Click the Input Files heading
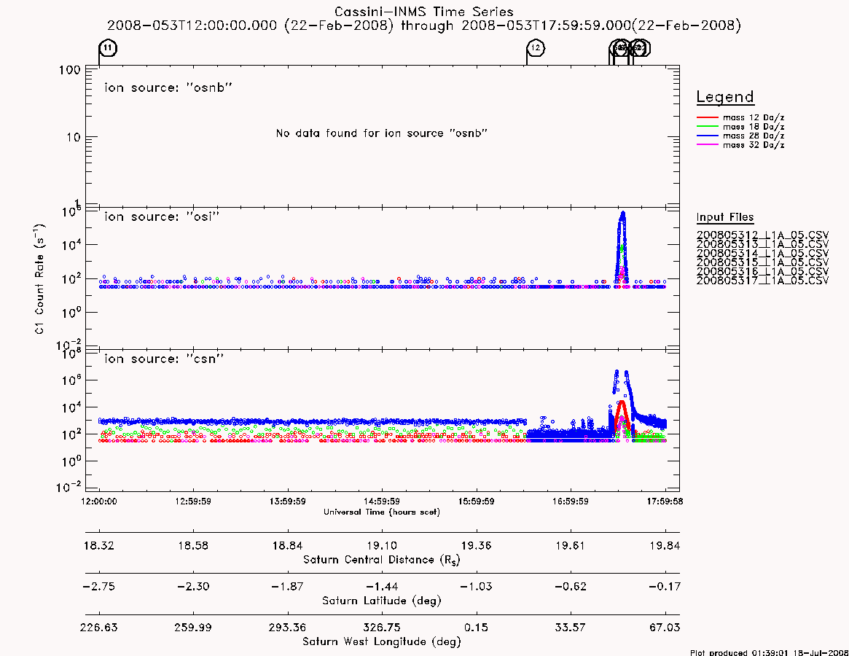Viewport: 849px width, 656px height. pos(725,217)
